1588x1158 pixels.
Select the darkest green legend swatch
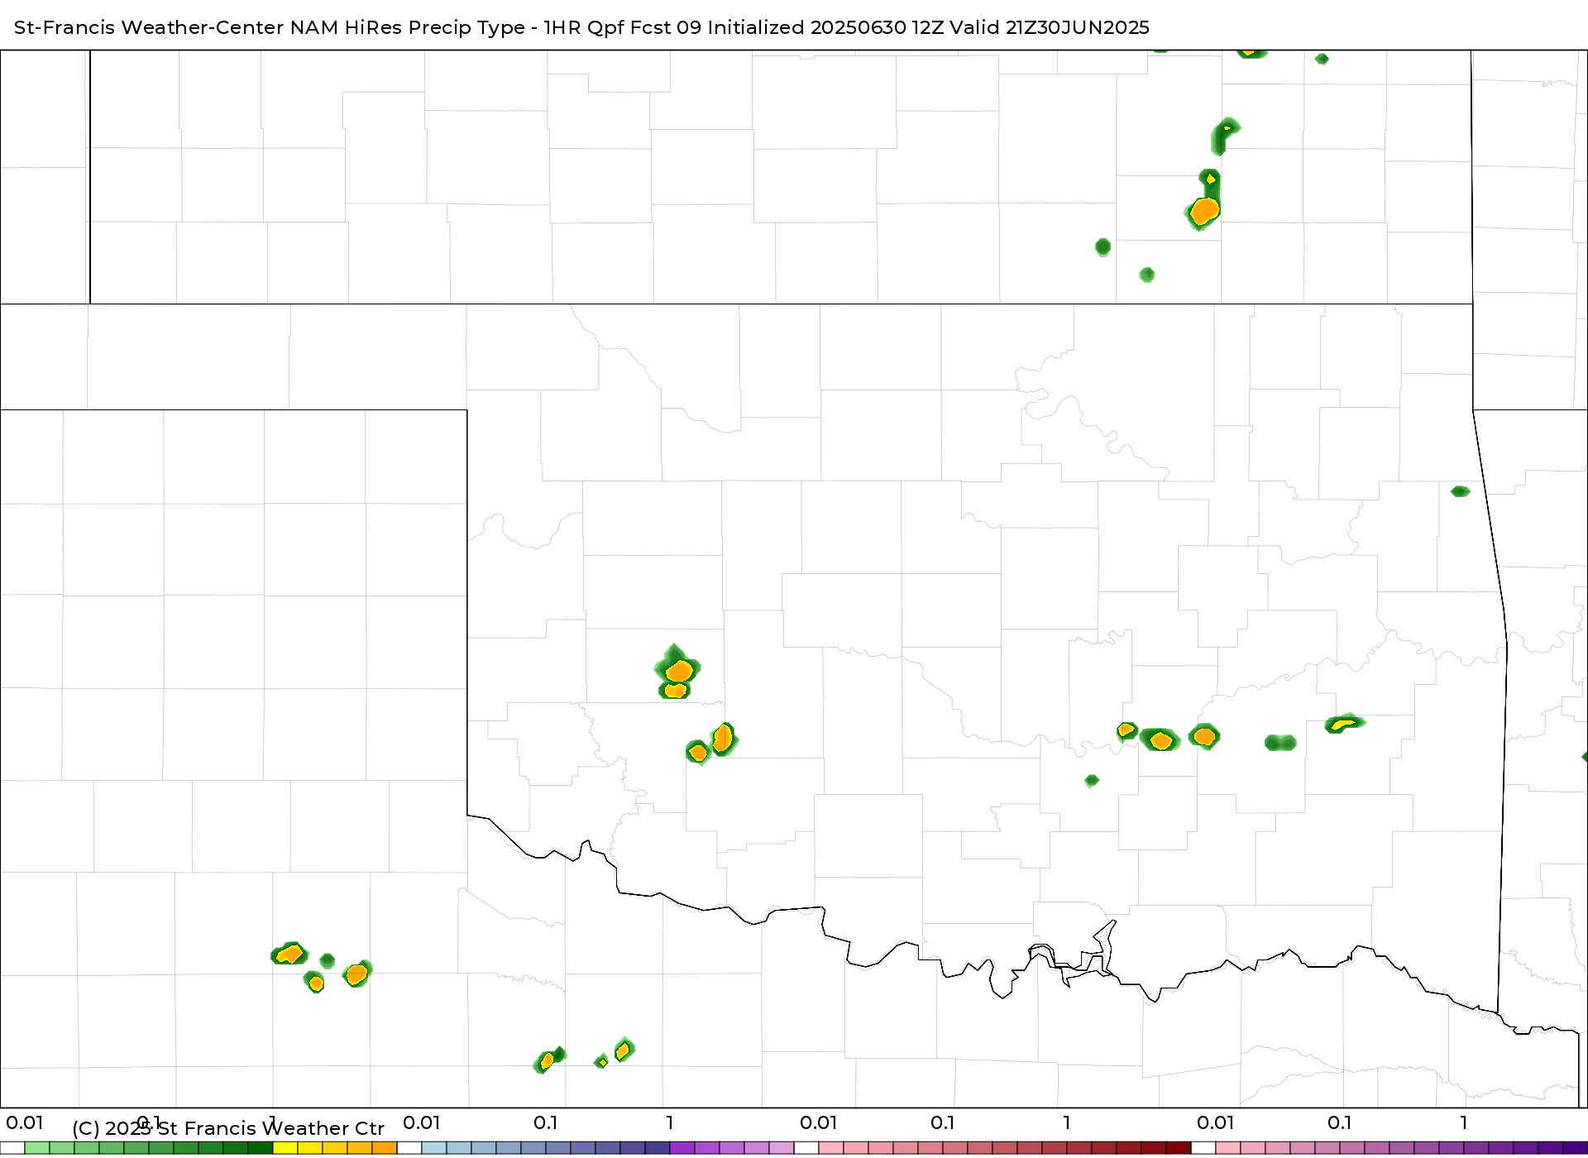click(x=261, y=1148)
